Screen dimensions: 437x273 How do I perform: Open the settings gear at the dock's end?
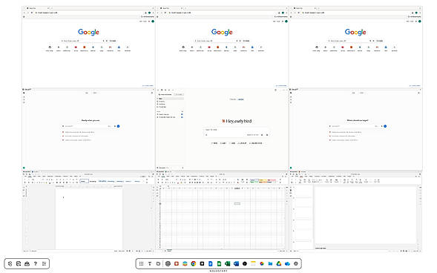point(296,263)
